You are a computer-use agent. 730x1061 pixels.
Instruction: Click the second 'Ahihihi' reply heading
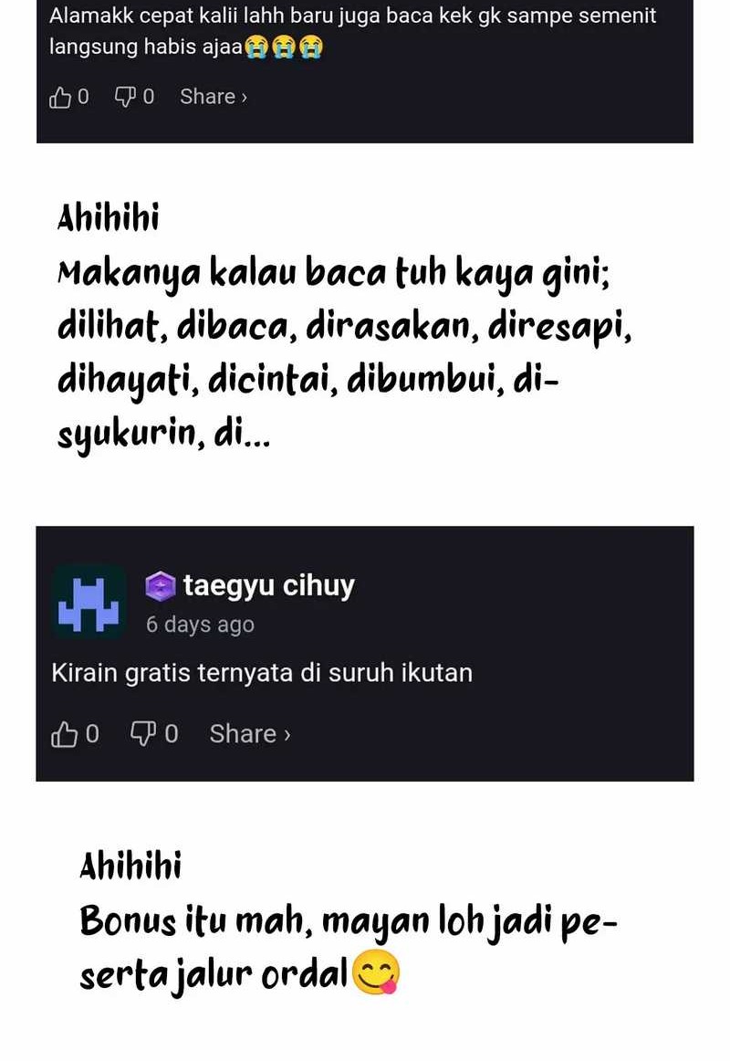click(x=130, y=867)
